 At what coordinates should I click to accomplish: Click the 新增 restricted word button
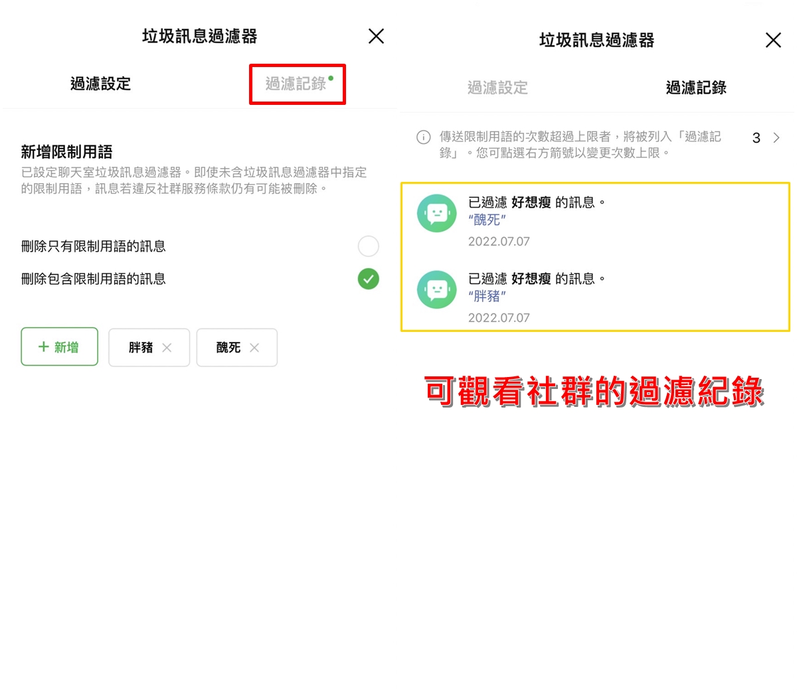[x=60, y=347]
